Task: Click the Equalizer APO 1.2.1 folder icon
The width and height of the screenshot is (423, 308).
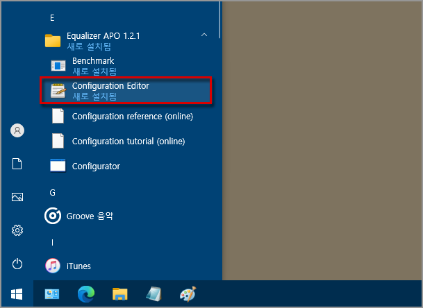Action: 53,40
